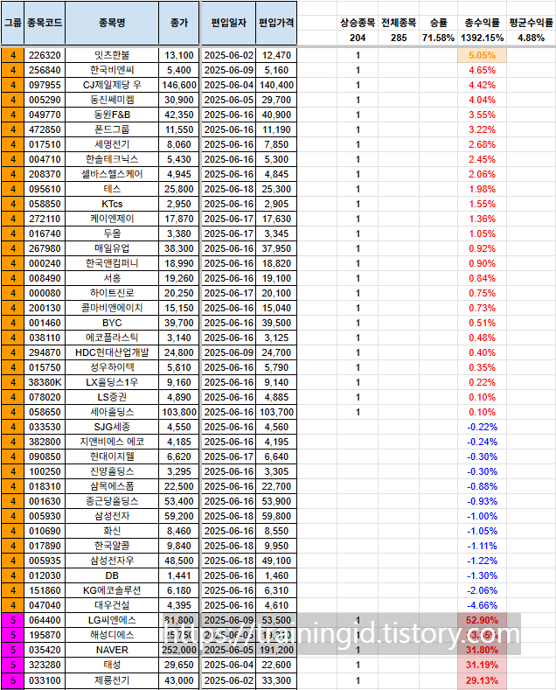Image resolution: width=556 pixels, height=690 pixels.
Task: Click stock name 한국알콜
Action: pyautogui.click(x=112, y=546)
